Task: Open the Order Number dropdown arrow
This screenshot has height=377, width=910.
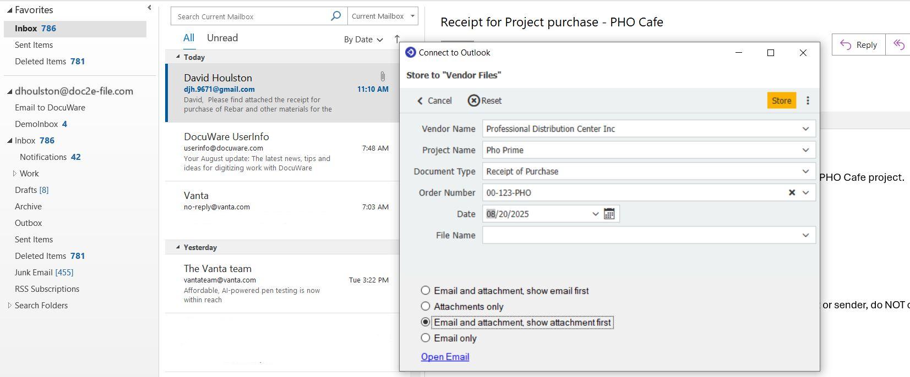Action: coord(805,193)
